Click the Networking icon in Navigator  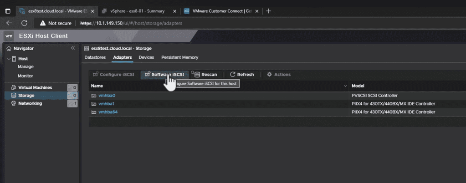(13, 103)
